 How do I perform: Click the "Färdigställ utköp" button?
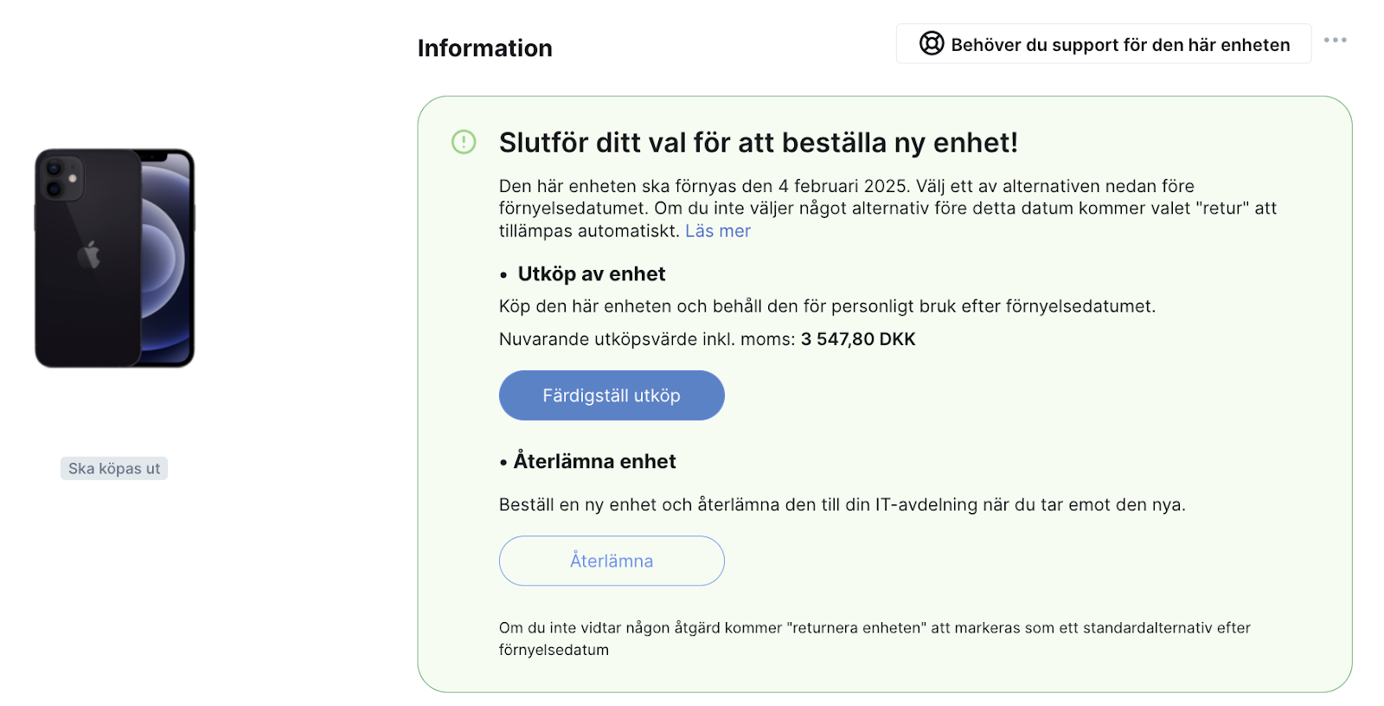(x=612, y=395)
